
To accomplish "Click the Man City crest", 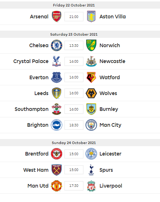I will pos(91,125).
